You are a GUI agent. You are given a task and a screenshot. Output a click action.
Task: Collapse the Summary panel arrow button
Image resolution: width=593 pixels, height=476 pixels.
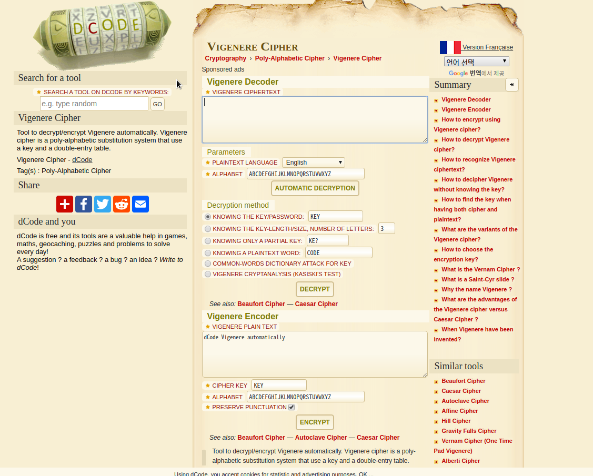pyautogui.click(x=511, y=85)
